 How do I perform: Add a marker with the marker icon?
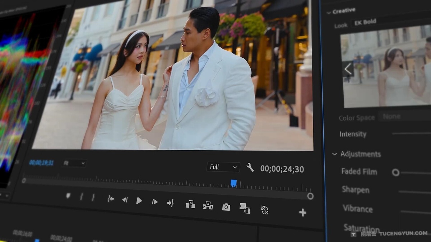coord(68,196)
